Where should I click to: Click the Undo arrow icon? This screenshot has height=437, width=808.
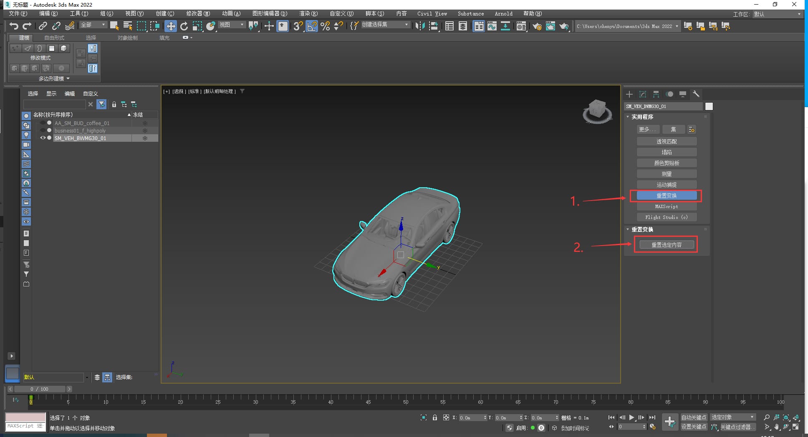coord(14,26)
